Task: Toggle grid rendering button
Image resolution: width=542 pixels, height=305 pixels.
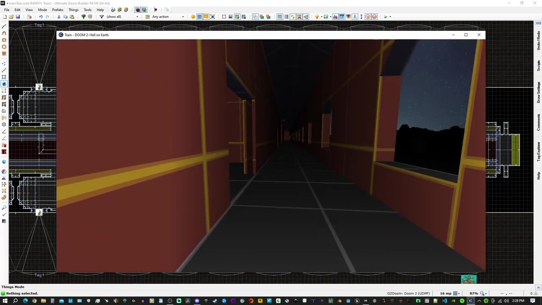Action: (x=280, y=17)
